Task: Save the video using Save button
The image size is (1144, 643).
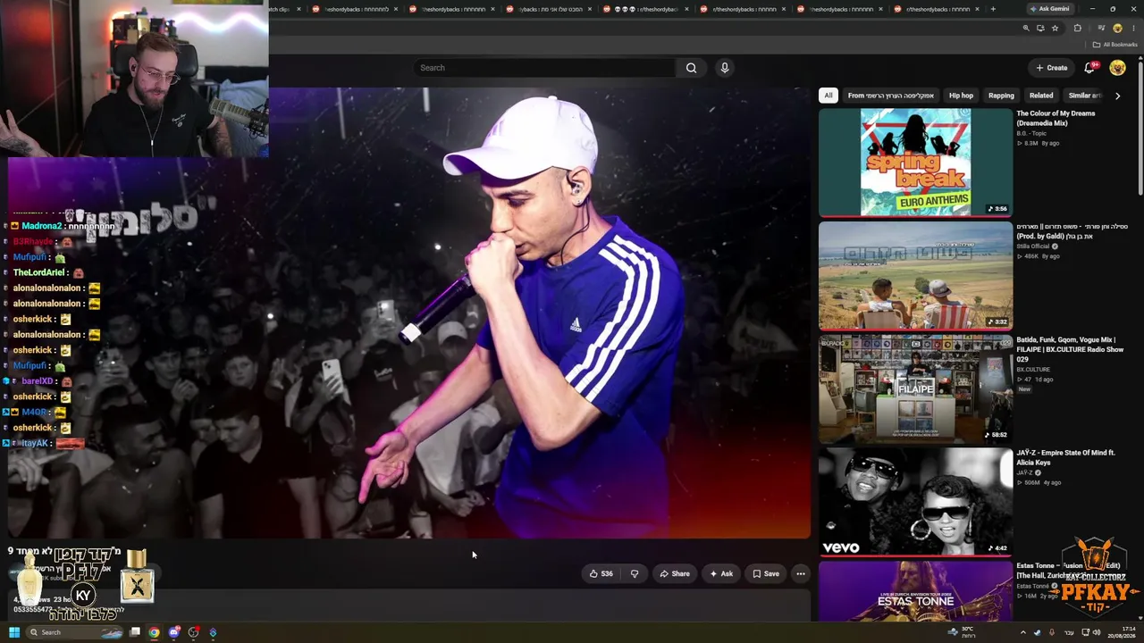Action: coord(766,574)
